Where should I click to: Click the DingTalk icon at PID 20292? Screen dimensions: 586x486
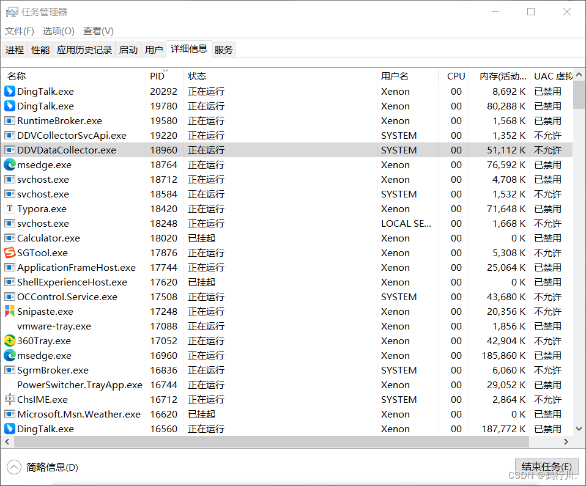coord(10,92)
